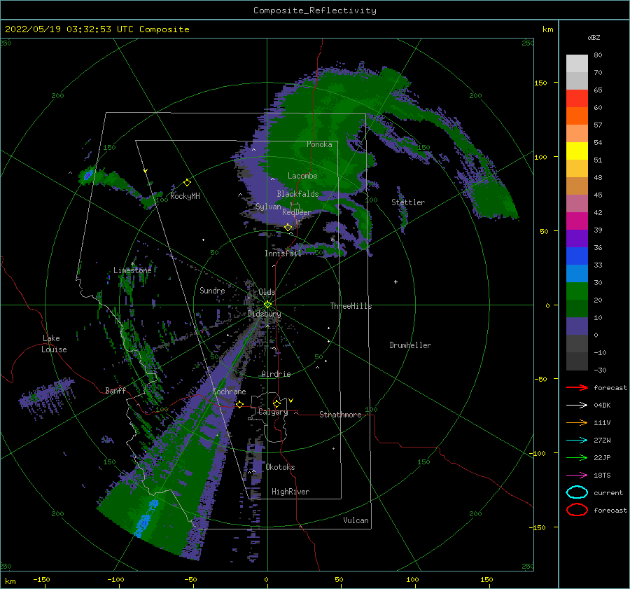The width and height of the screenshot is (630, 589).
Task: Click the Ponoka city label
Action: pyautogui.click(x=319, y=144)
